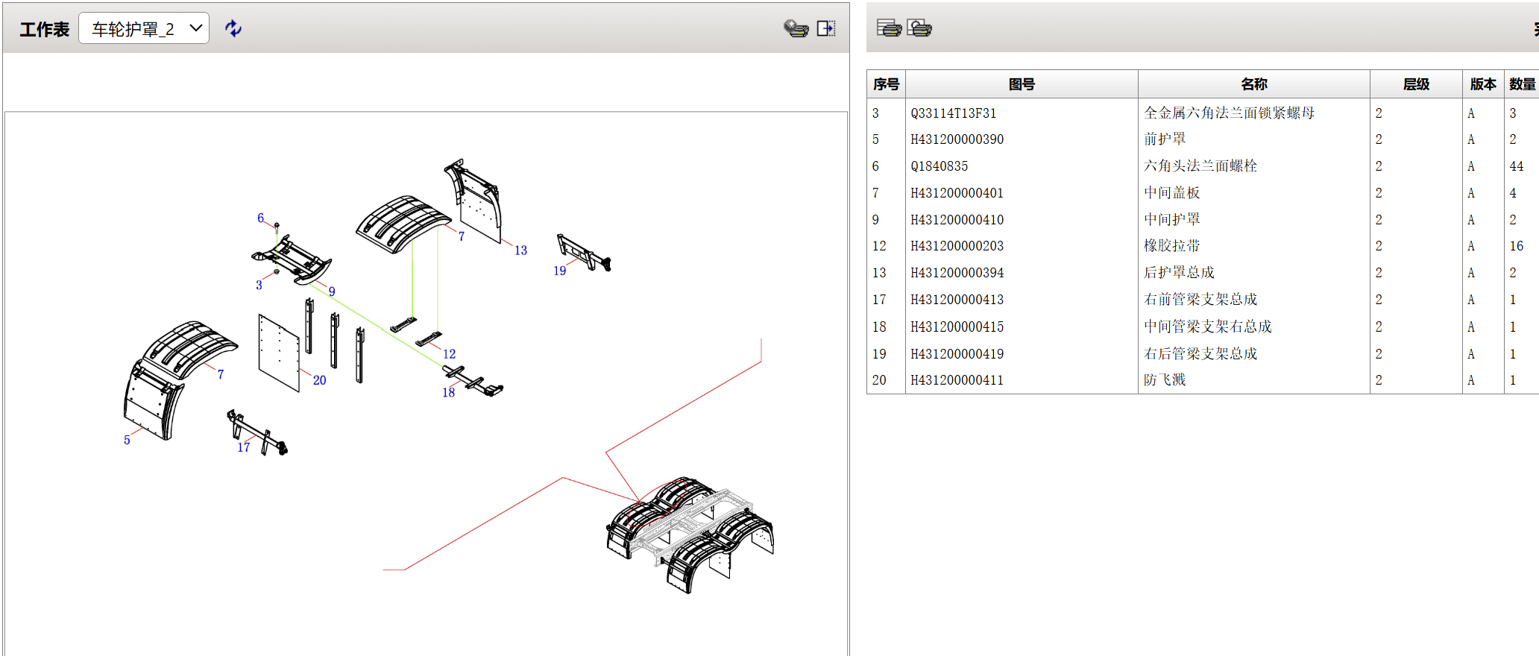Image resolution: width=1539 pixels, height=656 pixels.
Task: Click the 名称 column header
Action: coord(1253,84)
